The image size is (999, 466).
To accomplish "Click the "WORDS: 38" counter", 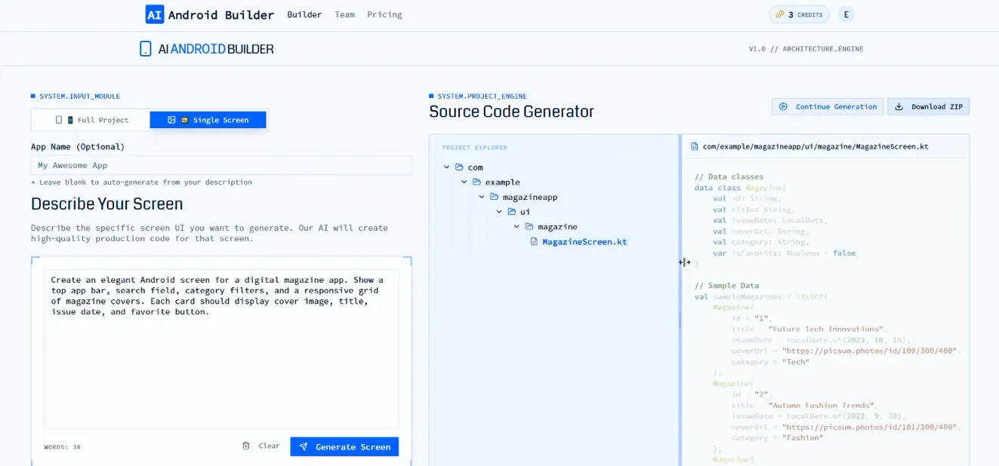I will [62, 447].
